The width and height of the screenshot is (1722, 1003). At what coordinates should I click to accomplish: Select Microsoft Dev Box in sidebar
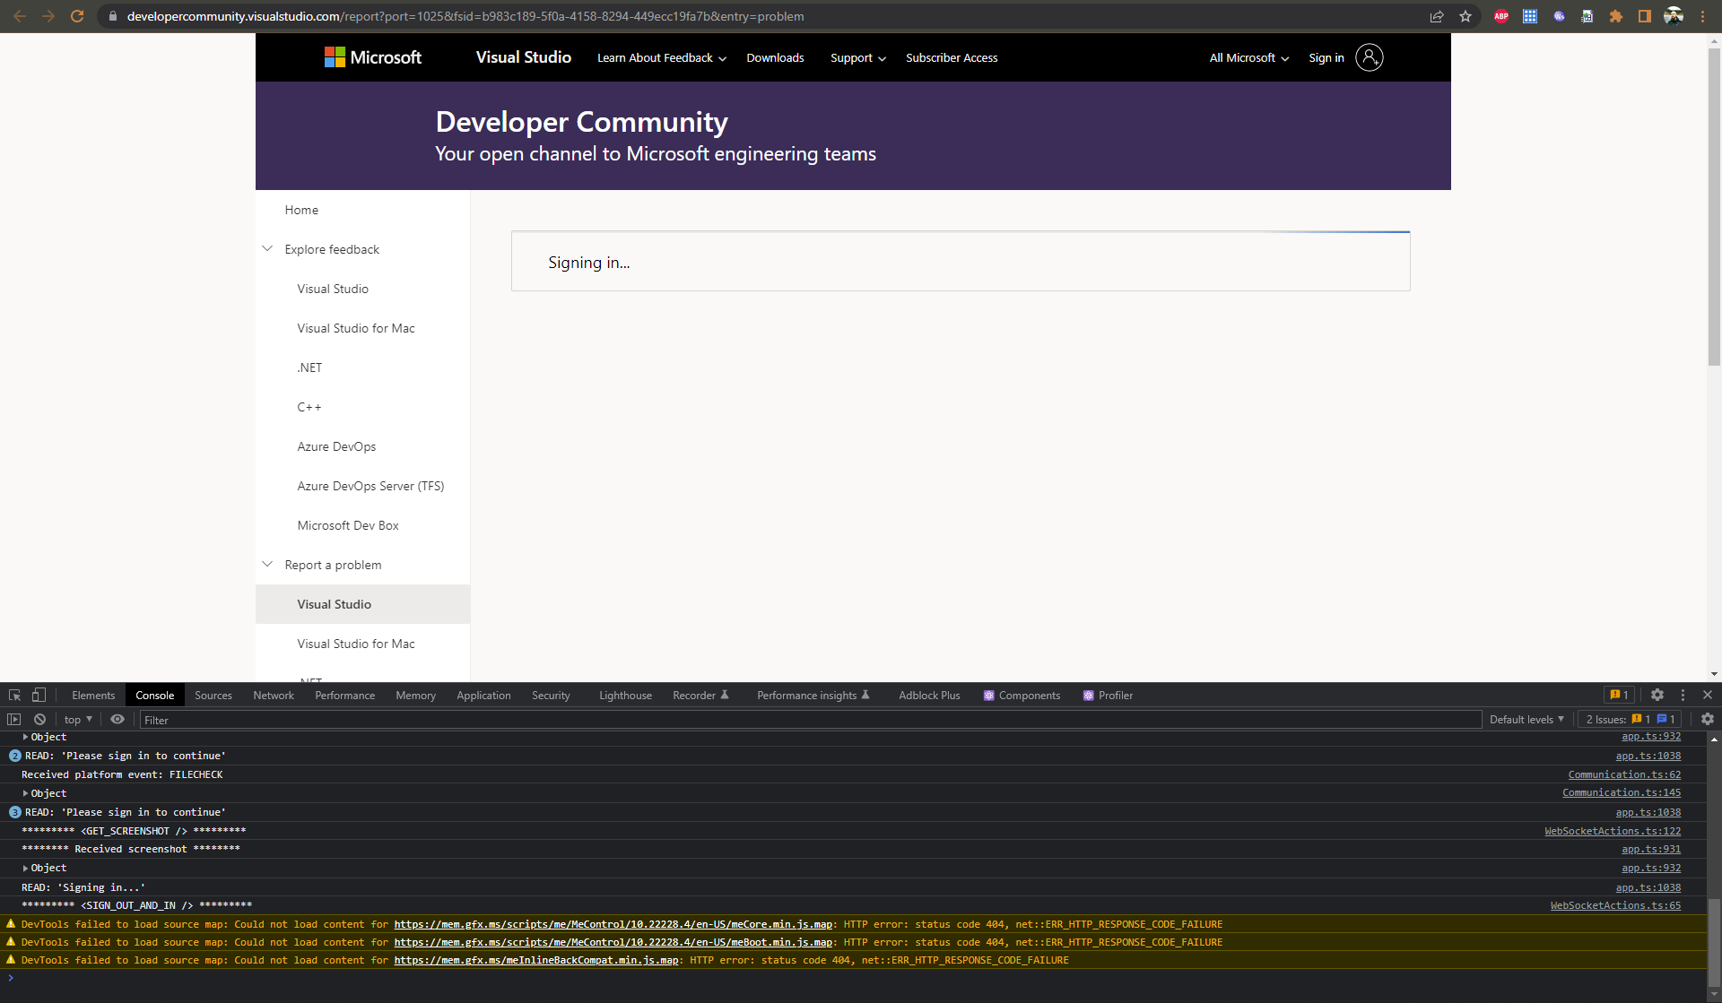pyautogui.click(x=348, y=524)
